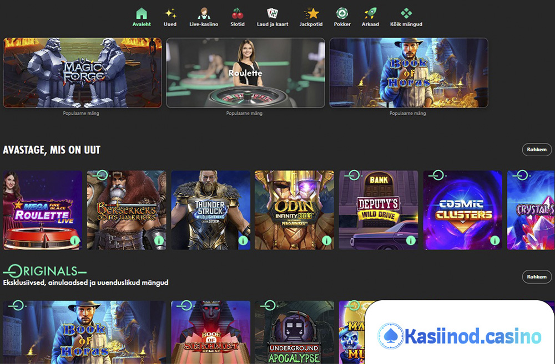Click Rohkem button beside Avastage, mis on uut
The width and height of the screenshot is (555, 364).
tap(537, 150)
